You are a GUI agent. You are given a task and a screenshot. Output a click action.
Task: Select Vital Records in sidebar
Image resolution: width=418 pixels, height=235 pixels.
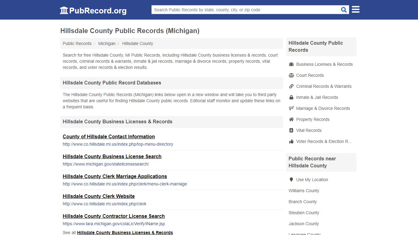tap(309, 130)
